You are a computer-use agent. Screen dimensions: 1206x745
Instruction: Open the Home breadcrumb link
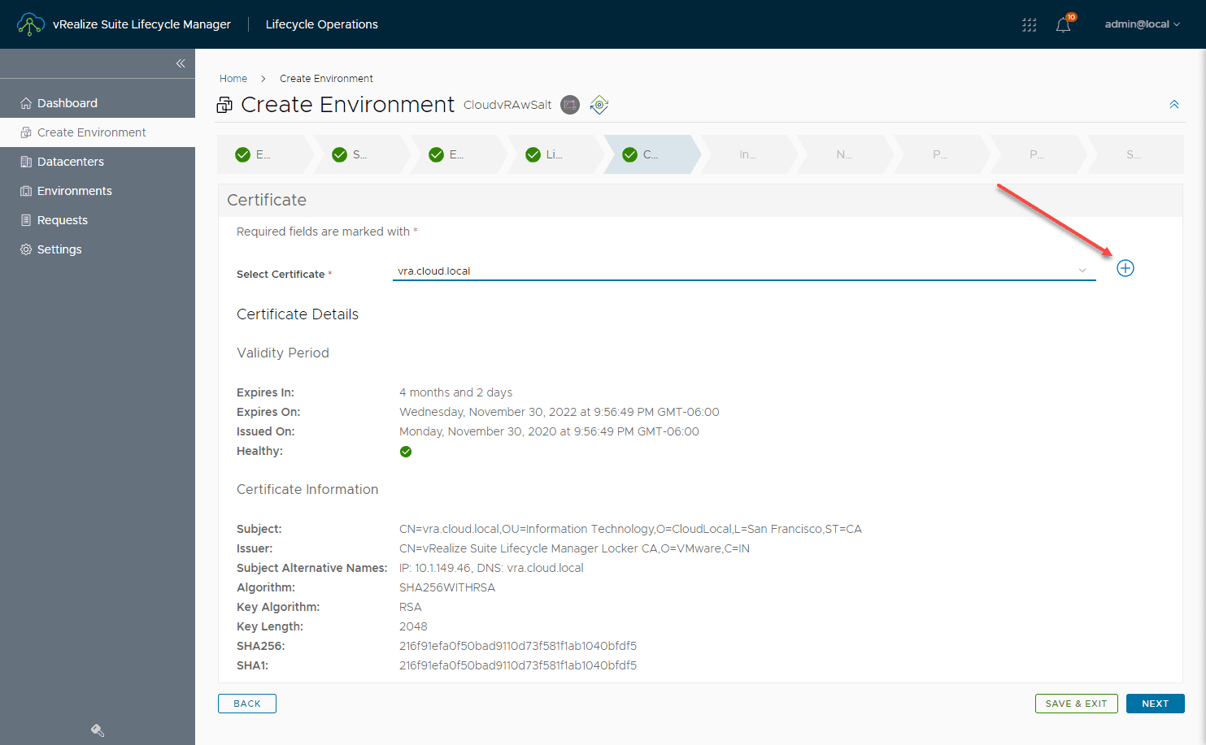point(233,78)
